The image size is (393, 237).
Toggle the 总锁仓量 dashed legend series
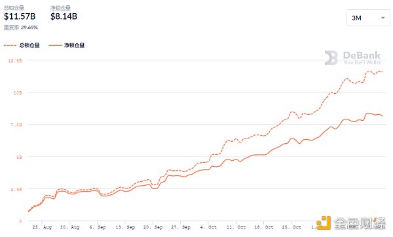click(22, 45)
